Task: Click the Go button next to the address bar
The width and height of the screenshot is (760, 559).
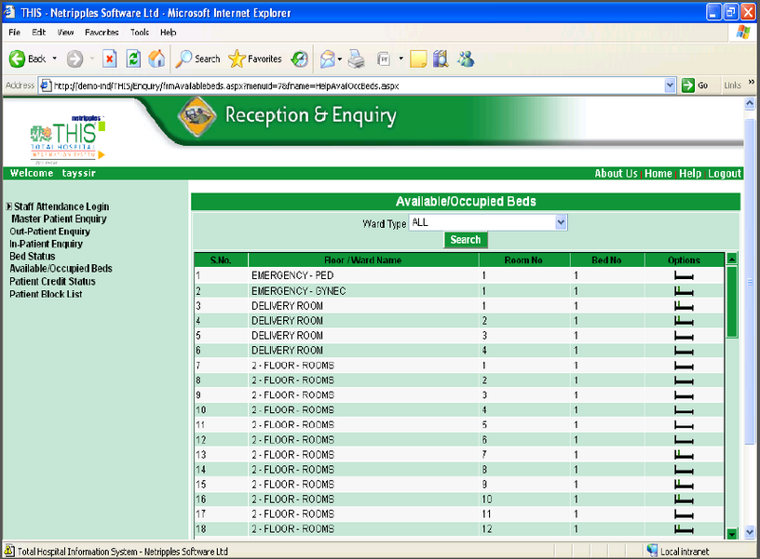Action: [x=695, y=86]
